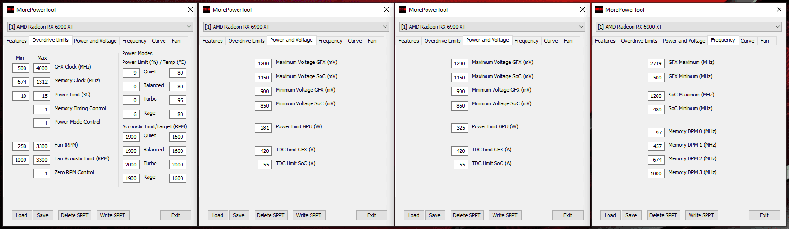Click the MorePowerTool logo in the Frequency window title bar
Screen dimensions: 789x229
tap(599, 9)
